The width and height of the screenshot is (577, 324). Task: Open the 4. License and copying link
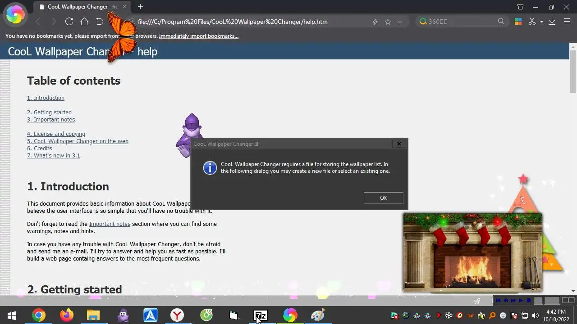pyautogui.click(x=56, y=134)
